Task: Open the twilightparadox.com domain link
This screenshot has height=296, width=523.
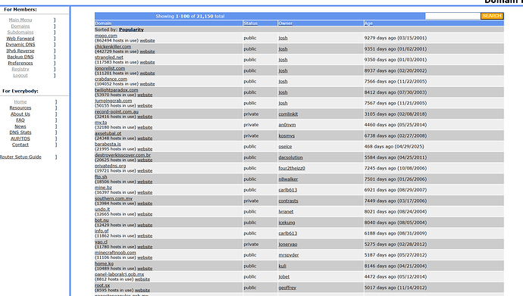Action: [117, 90]
